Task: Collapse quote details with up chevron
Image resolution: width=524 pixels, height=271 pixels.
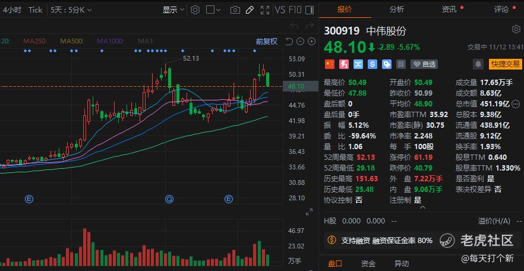Action: click(422, 207)
